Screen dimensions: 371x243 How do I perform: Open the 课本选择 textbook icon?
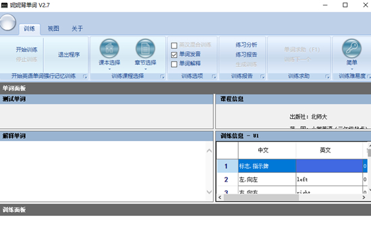tap(109, 49)
